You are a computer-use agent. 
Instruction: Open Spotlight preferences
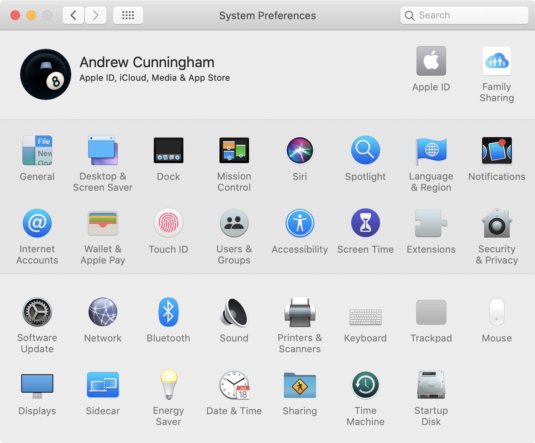pyautogui.click(x=365, y=150)
